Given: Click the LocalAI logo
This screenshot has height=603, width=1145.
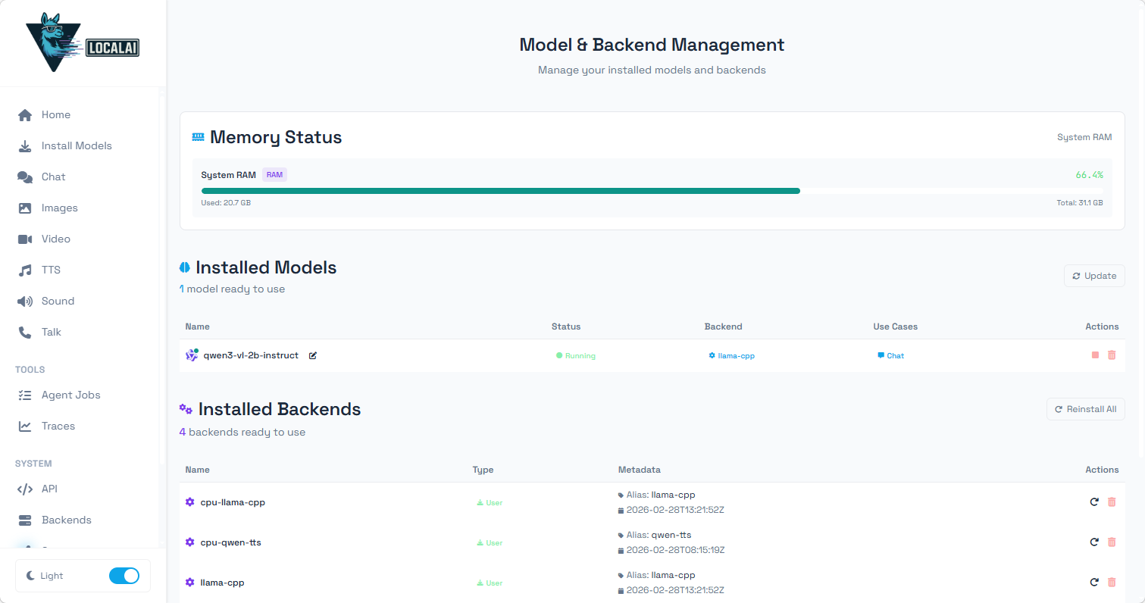Looking at the screenshot, I should (83, 43).
